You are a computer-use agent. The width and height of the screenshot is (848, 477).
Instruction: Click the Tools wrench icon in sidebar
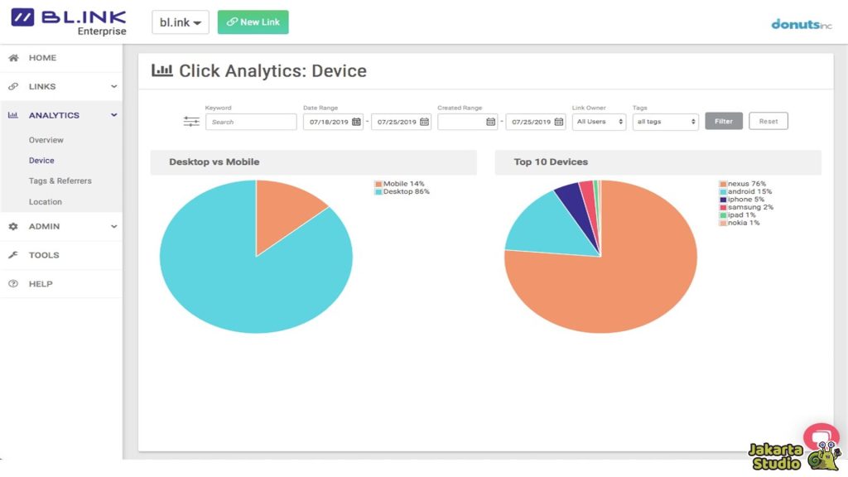13,255
